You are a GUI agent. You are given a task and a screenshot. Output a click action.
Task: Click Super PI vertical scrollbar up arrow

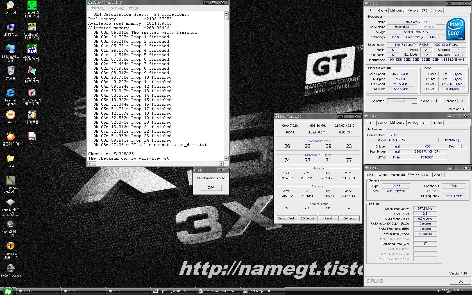coord(226,13)
